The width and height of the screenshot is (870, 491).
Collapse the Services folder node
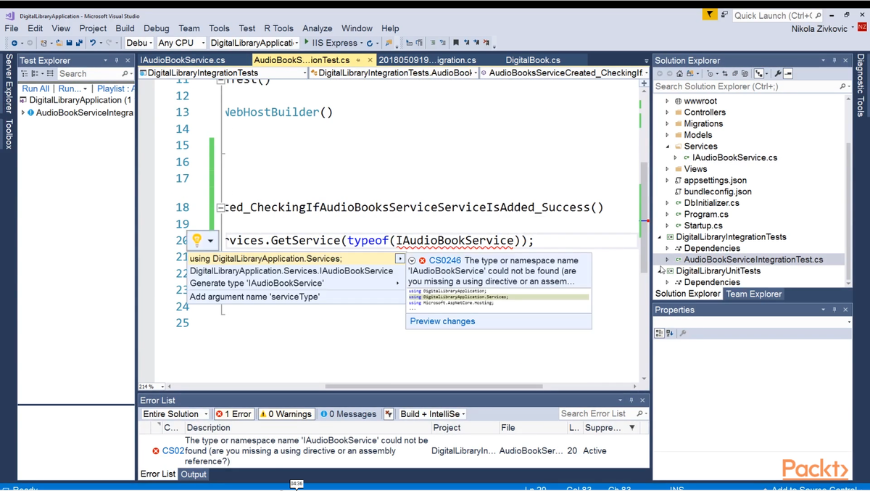(x=668, y=147)
